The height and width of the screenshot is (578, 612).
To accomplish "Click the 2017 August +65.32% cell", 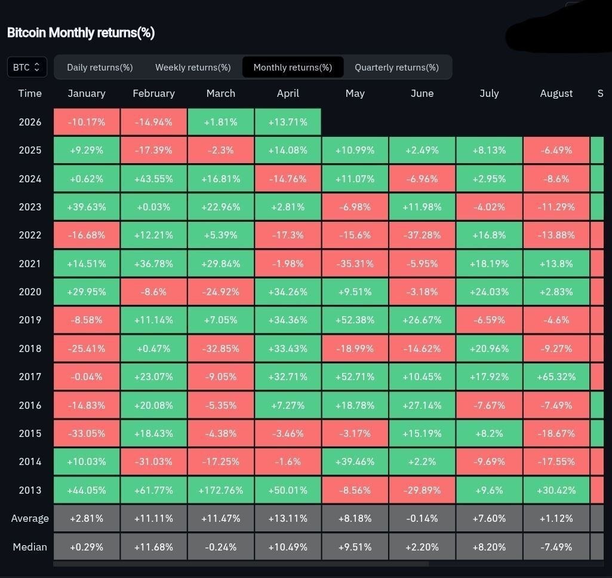I will (556, 377).
